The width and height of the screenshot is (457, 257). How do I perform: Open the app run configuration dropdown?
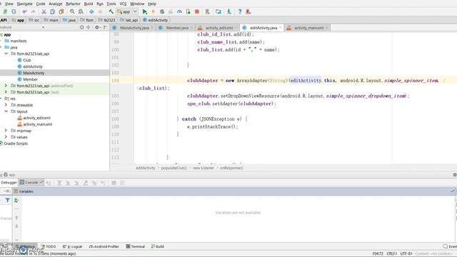pos(127,11)
